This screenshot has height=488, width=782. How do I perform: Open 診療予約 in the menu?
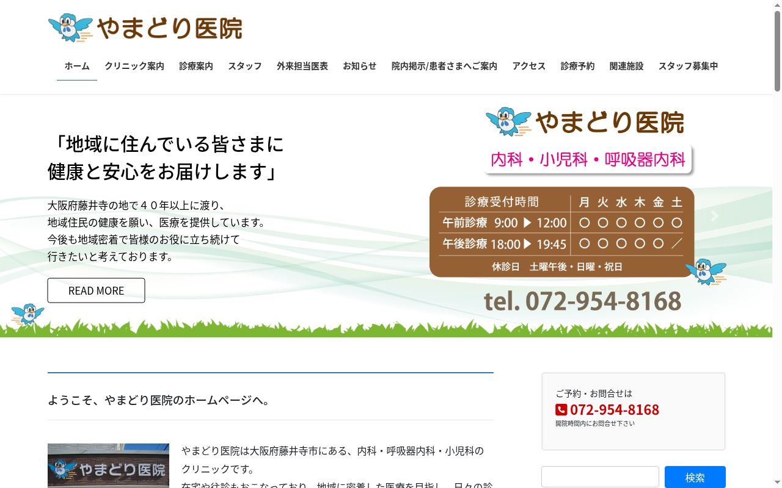pyautogui.click(x=578, y=66)
